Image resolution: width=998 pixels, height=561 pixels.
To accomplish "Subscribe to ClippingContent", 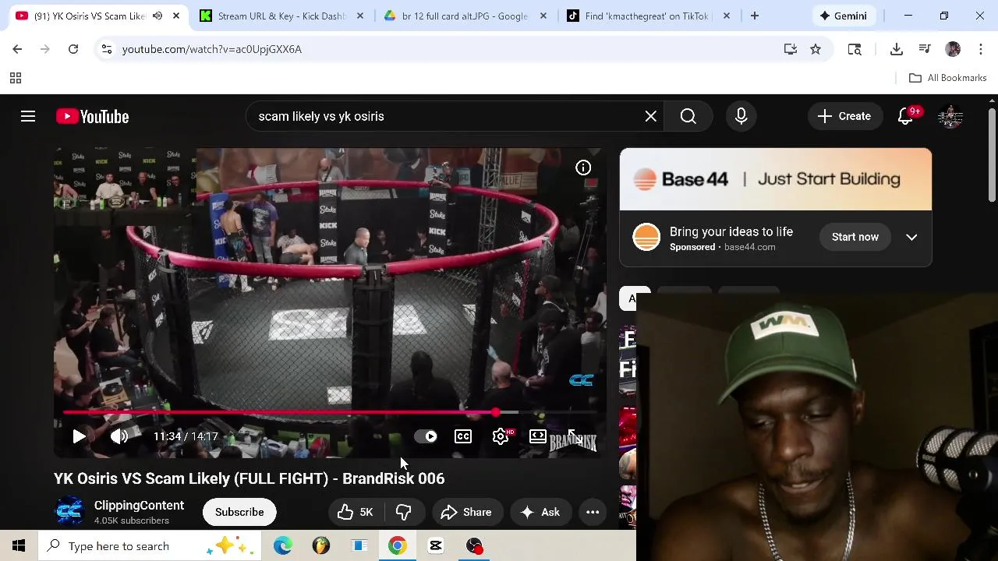I will [239, 512].
